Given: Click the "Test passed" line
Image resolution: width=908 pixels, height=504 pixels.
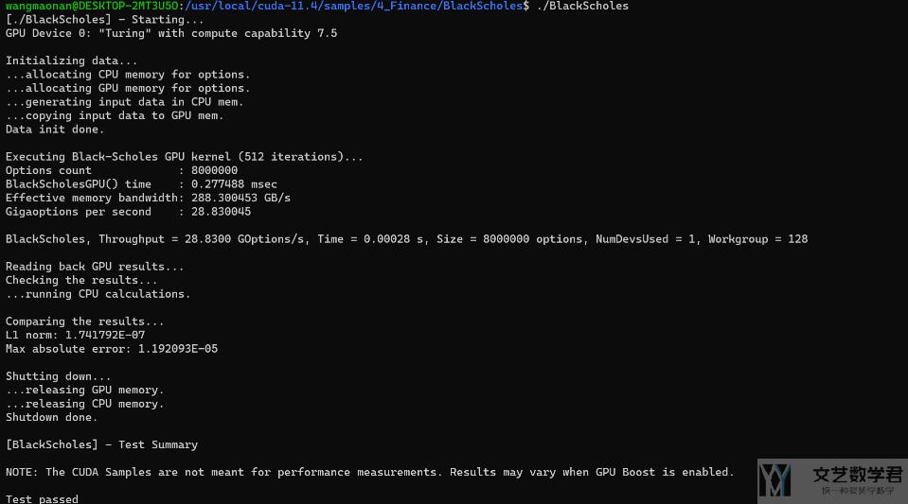Looking at the screenshot, I should (x=43, y=498).
